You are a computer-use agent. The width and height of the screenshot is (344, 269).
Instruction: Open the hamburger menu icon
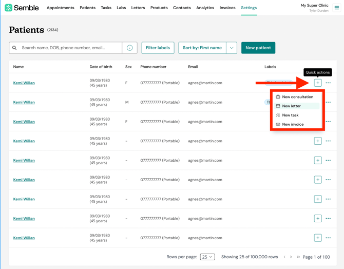click(x=337, y=8)
